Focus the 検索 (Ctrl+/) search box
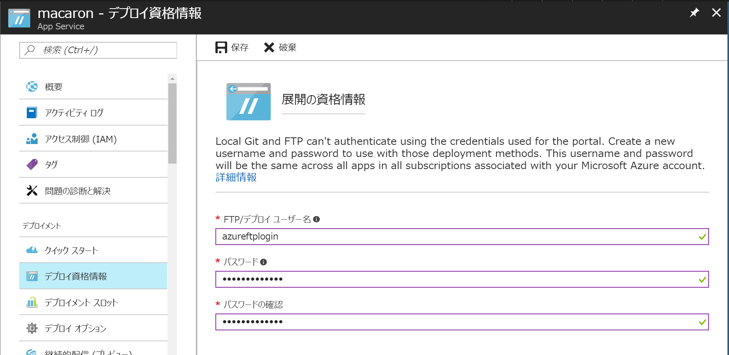Screen dimensions: 729x355 coord(98,50)
